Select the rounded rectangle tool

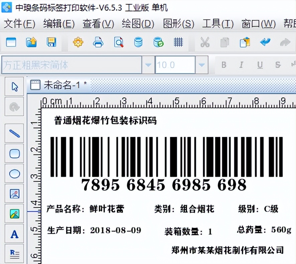click(x=14, y=153)
